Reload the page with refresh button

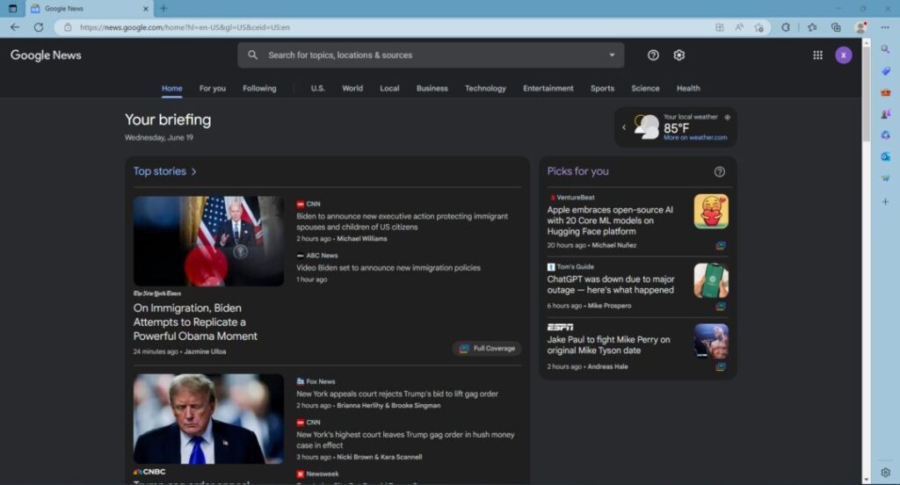(x=39, y=27)
